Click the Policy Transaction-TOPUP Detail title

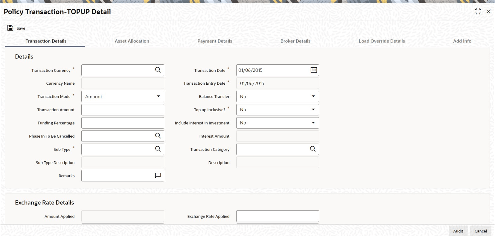(57, 12)
